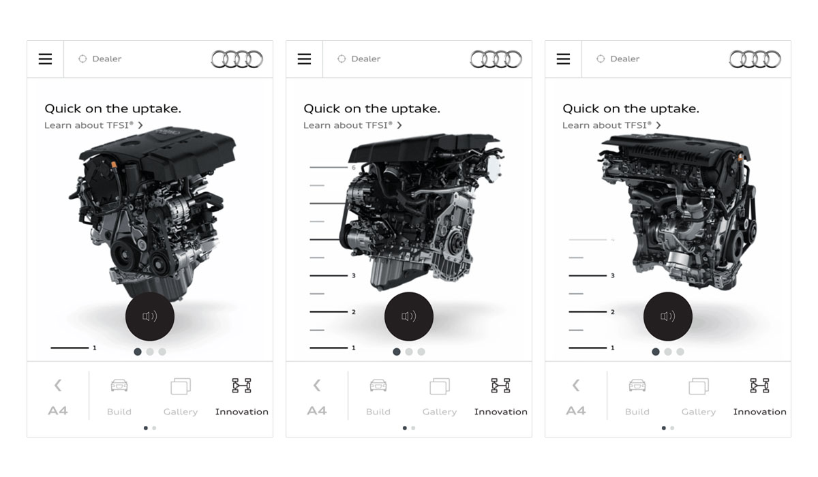Select second bottom-nav page dot, left screen
818x477 pixels.
point(154,428)
